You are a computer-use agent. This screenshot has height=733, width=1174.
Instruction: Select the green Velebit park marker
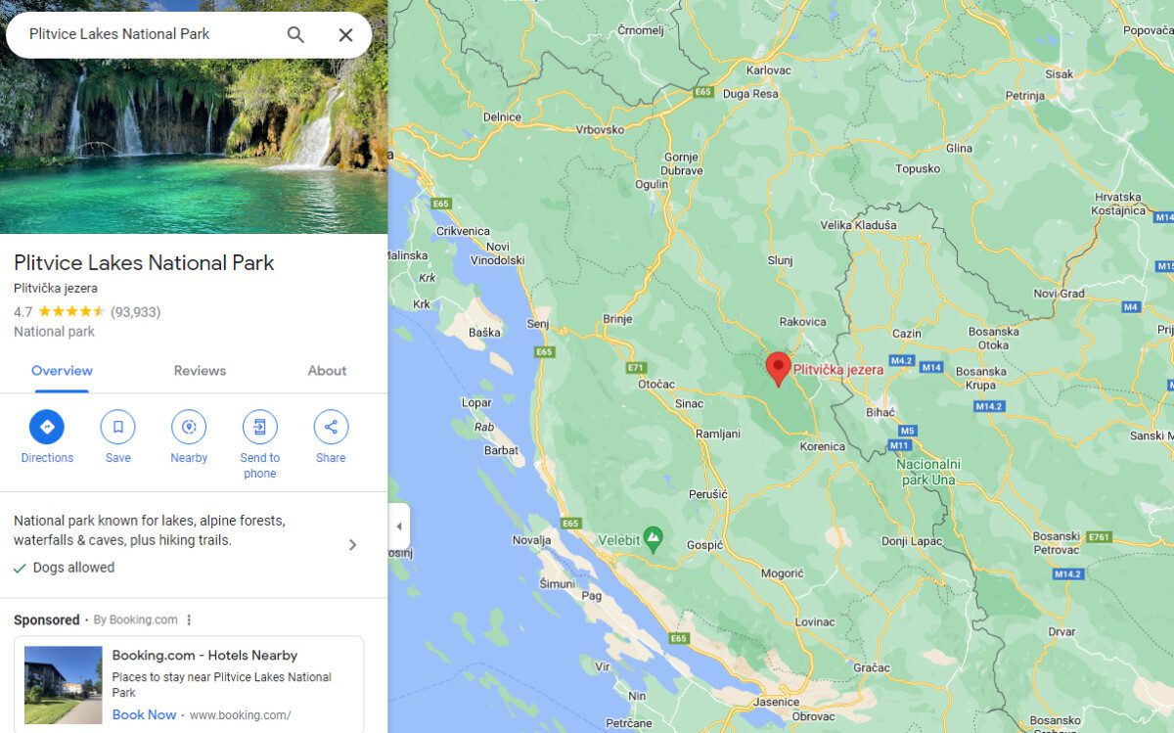coord(653,538)
